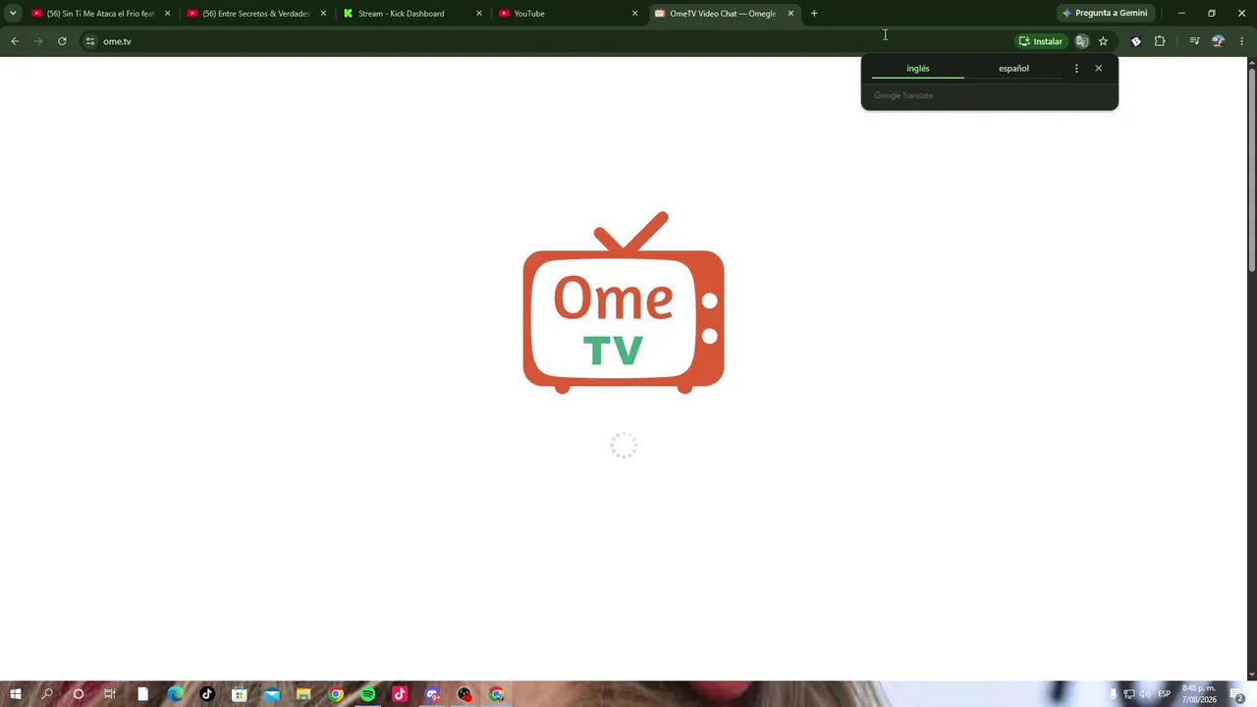Open the media controls music-note icon
The width and height of the screenshot is (1257, 707).
click(1194, 41)
